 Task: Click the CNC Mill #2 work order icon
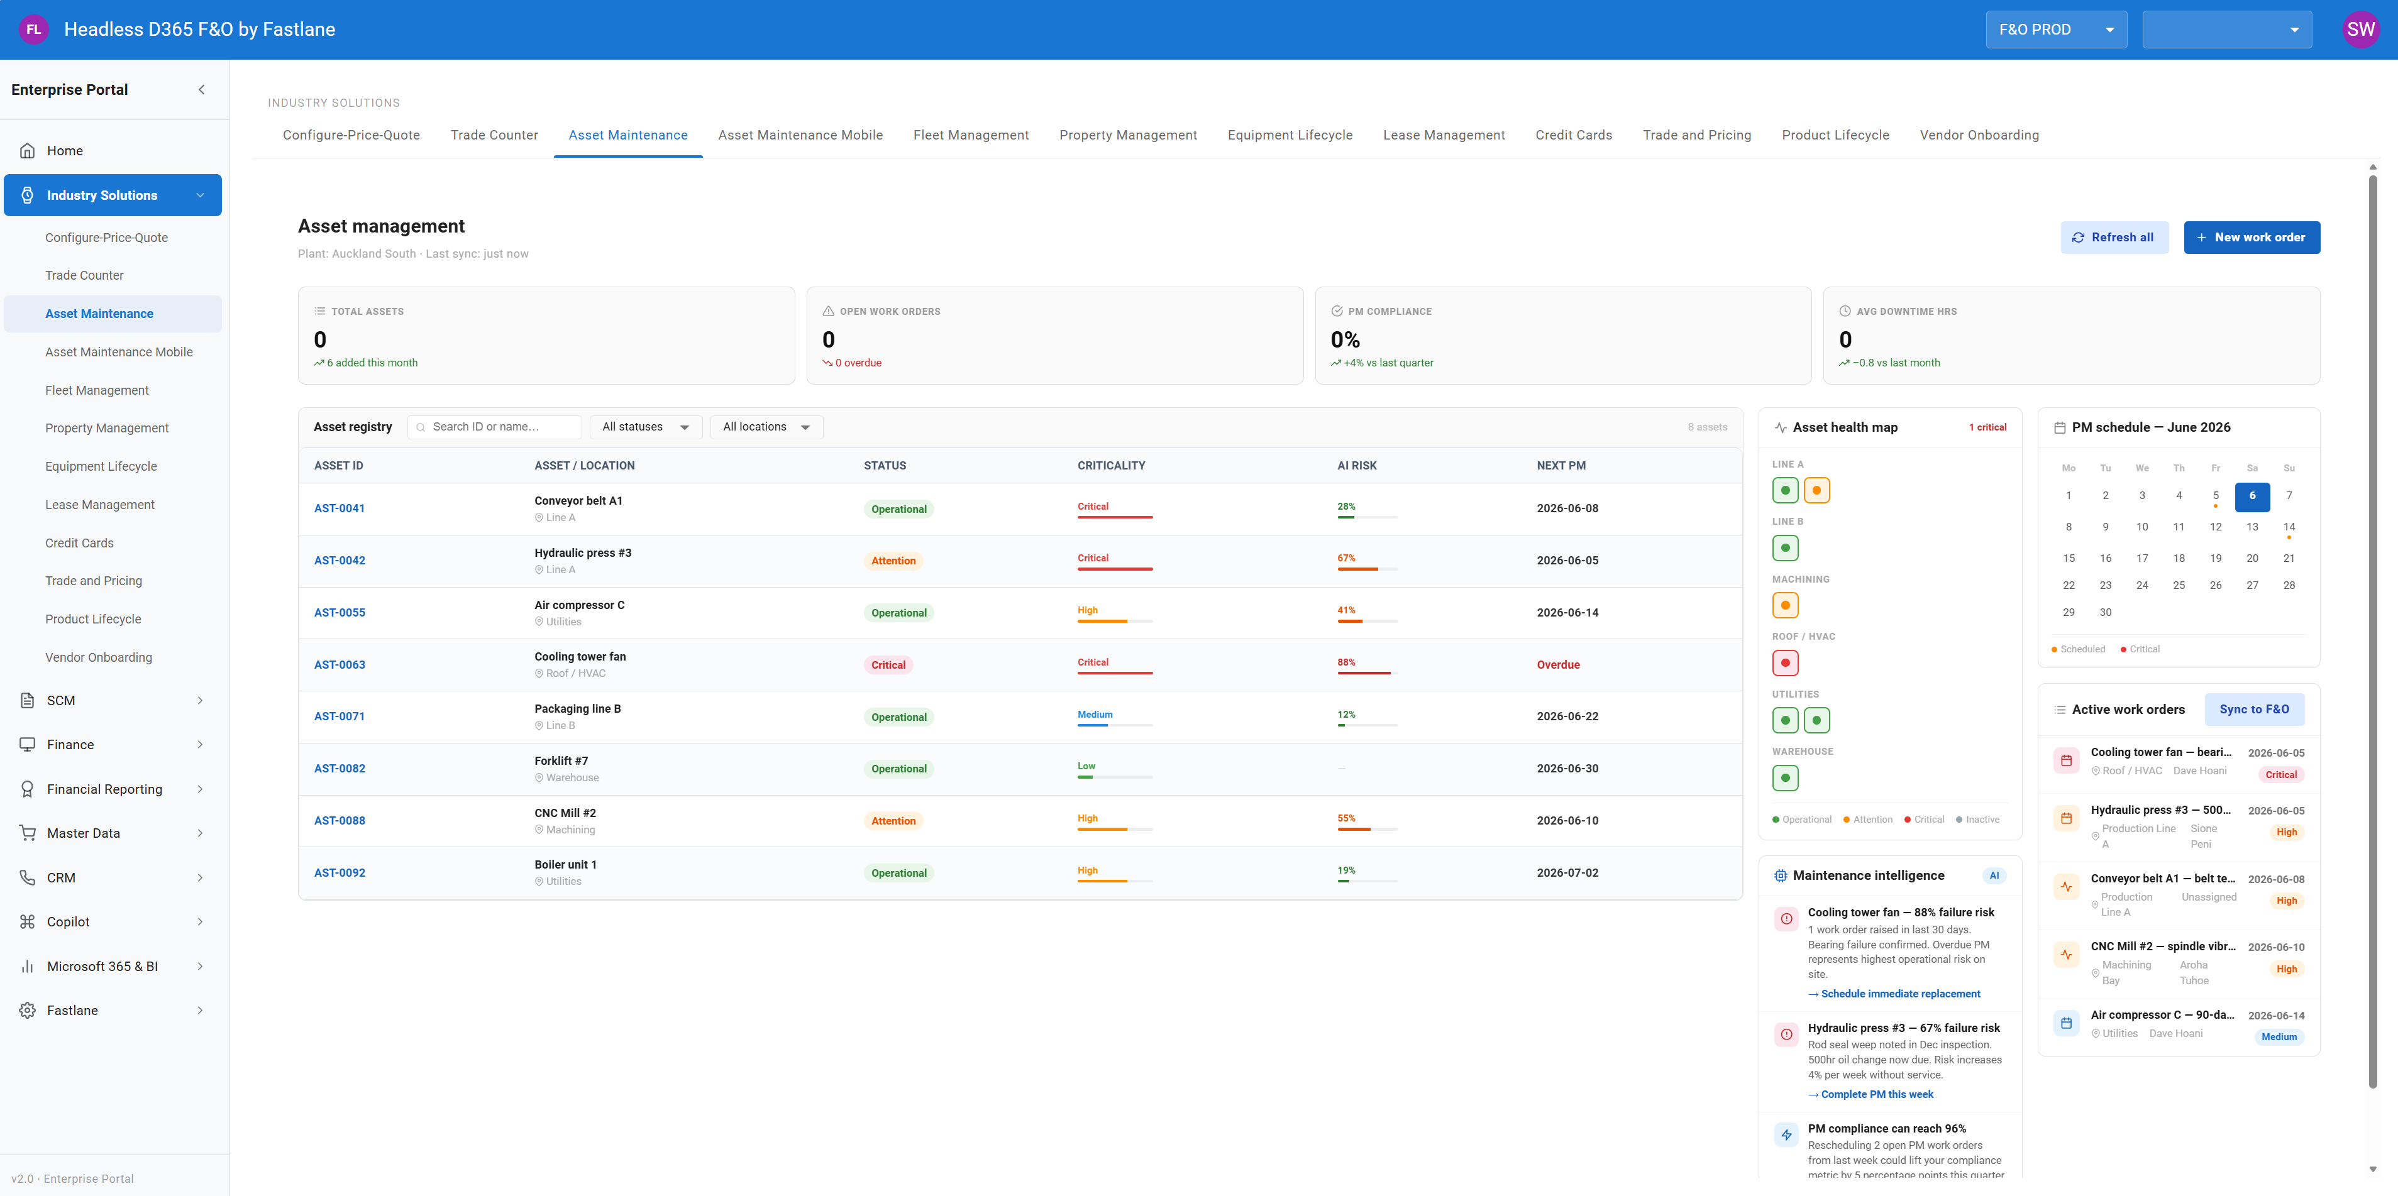point(2065,955)
